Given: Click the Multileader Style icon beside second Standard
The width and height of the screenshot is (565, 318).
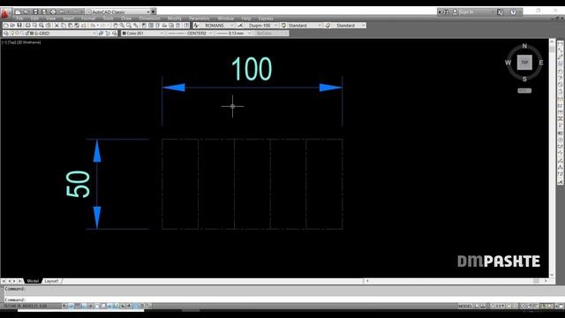Looking at the screenshot, I should pos(328,26).
